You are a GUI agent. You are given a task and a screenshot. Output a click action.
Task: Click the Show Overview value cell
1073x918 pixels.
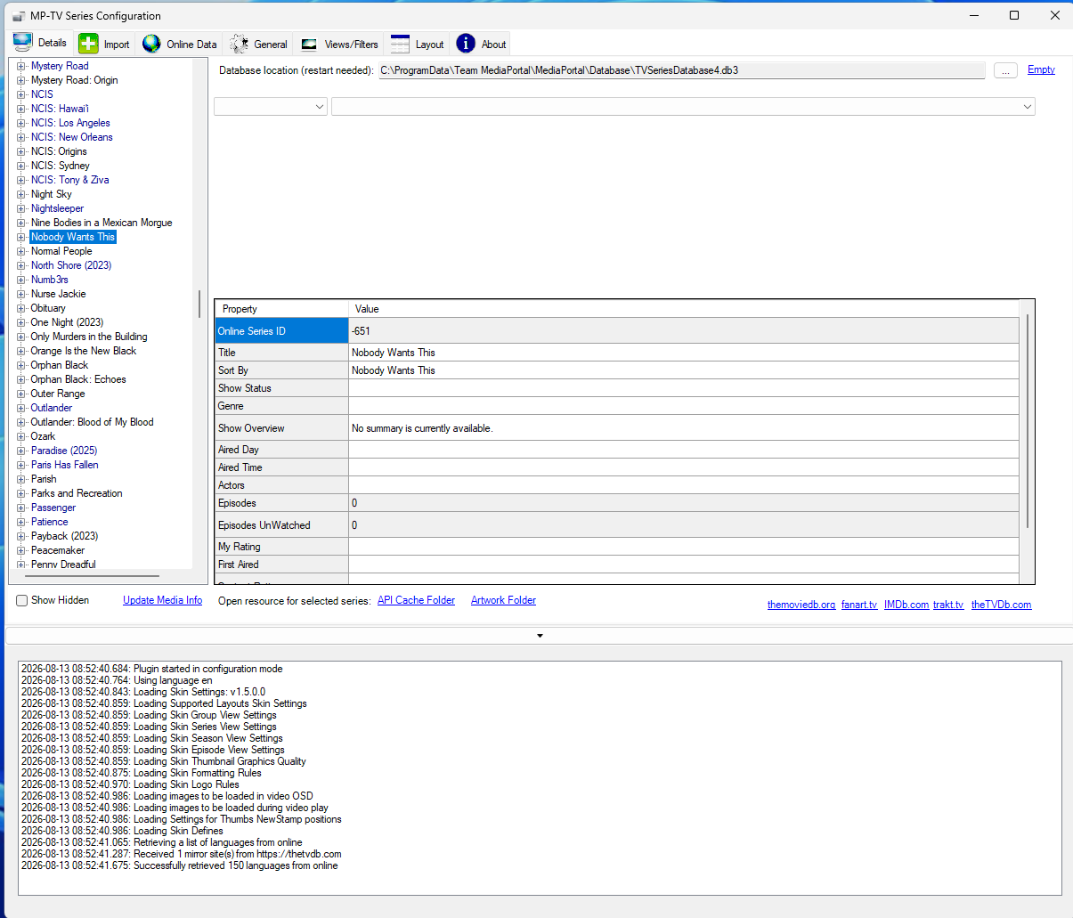pos(684,428)
